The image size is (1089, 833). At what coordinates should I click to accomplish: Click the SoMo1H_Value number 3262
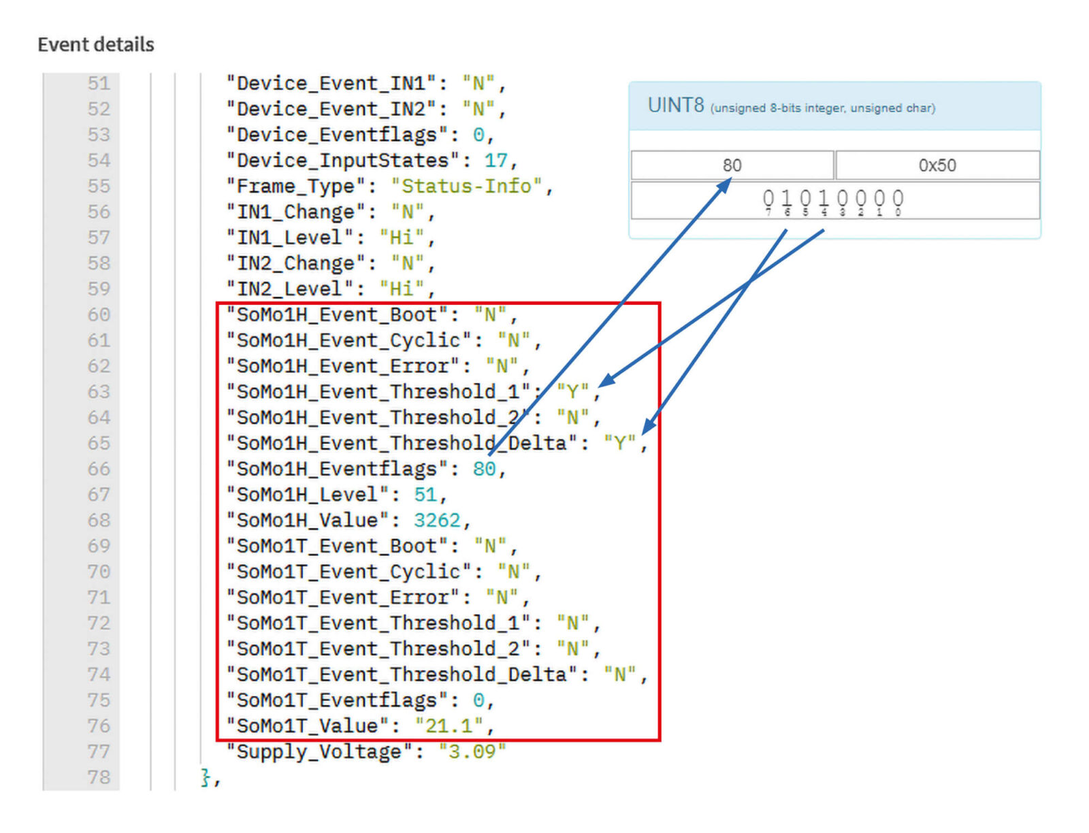tap(437, 521)
